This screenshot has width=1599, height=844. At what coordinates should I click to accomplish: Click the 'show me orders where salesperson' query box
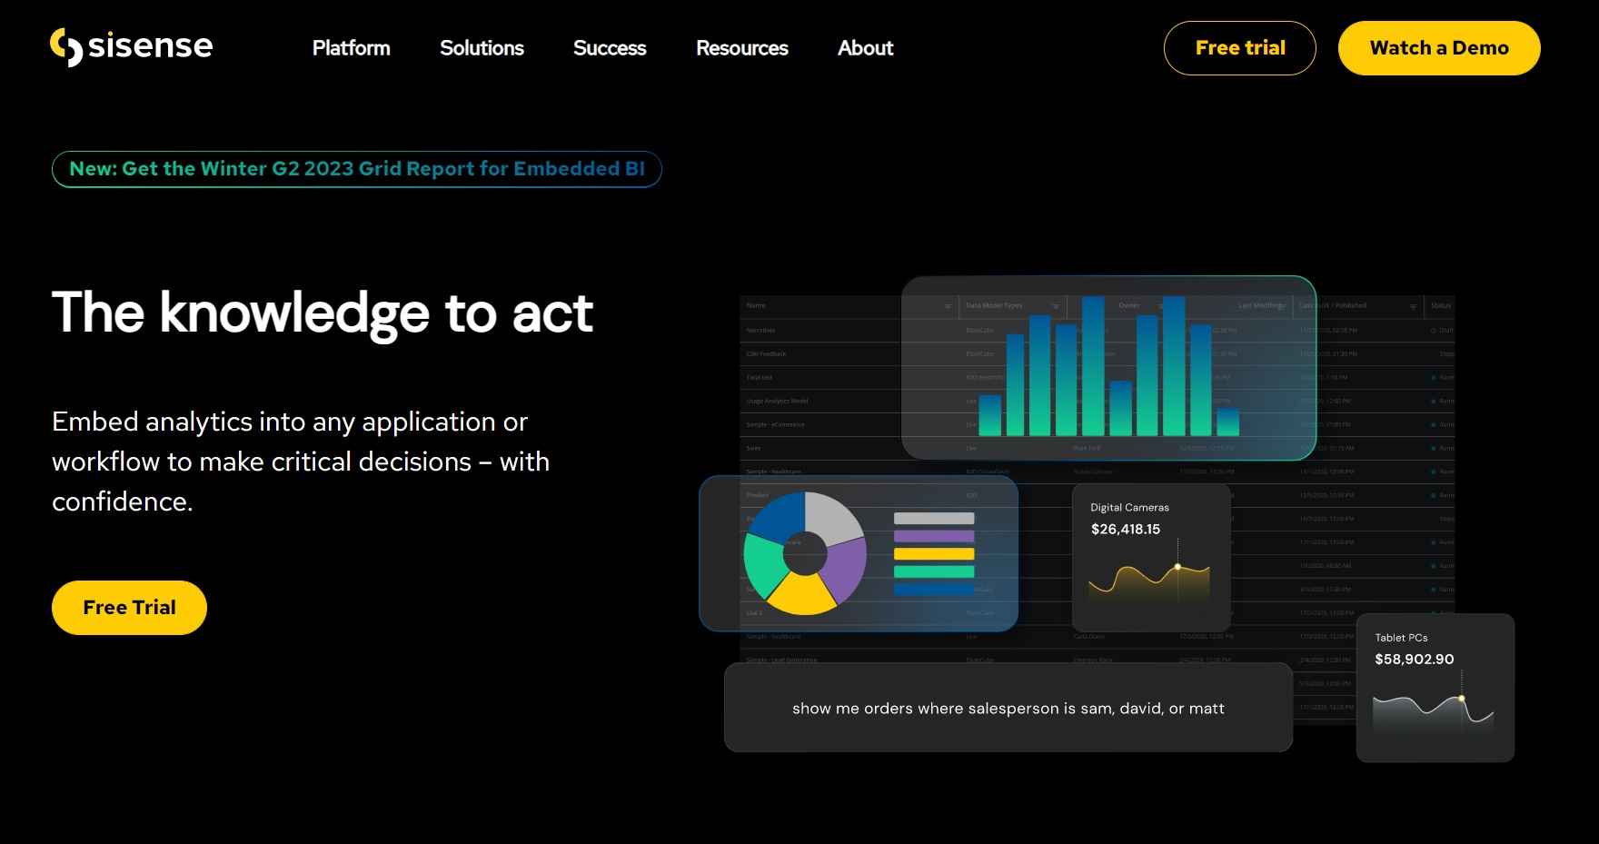coord(1008,708)
